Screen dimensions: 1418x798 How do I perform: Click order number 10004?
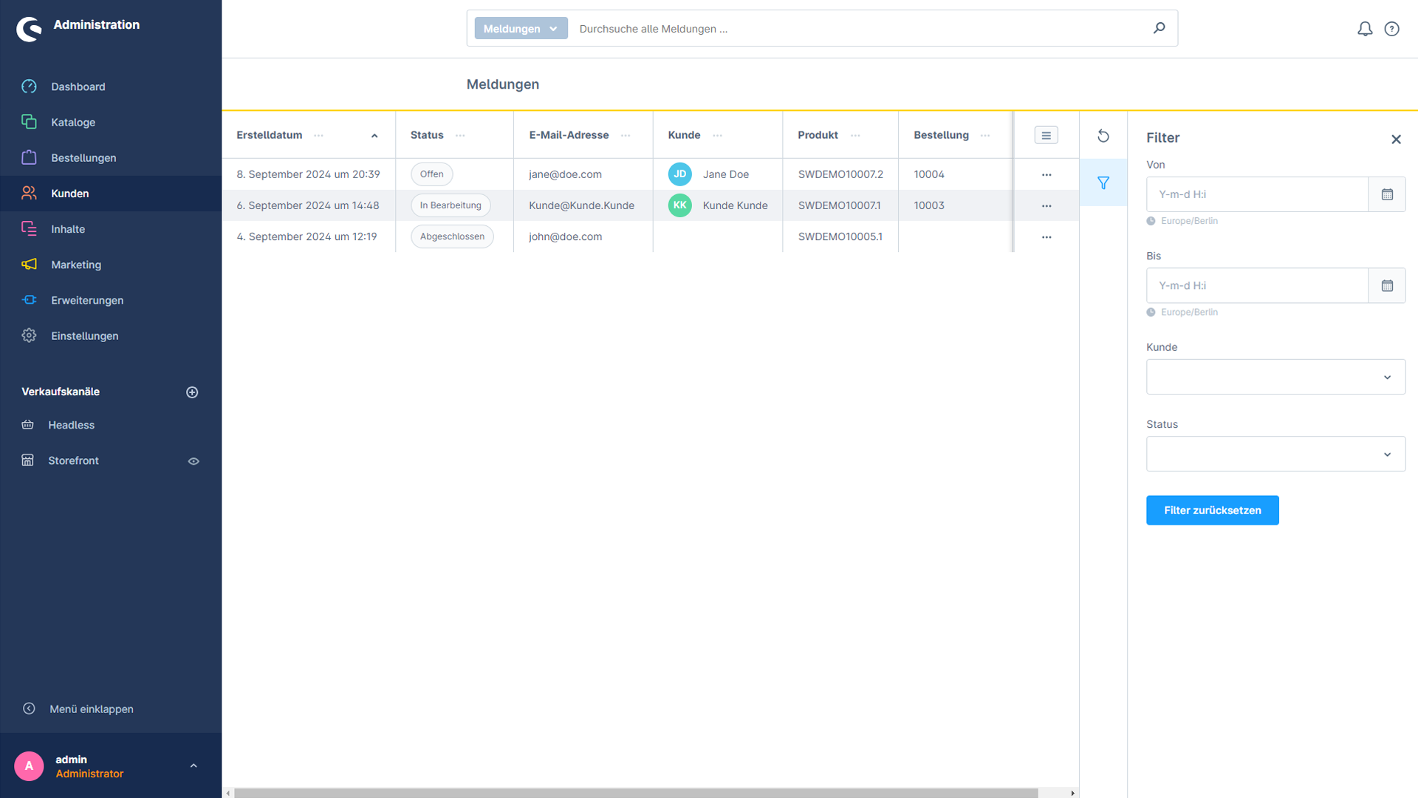928,174
